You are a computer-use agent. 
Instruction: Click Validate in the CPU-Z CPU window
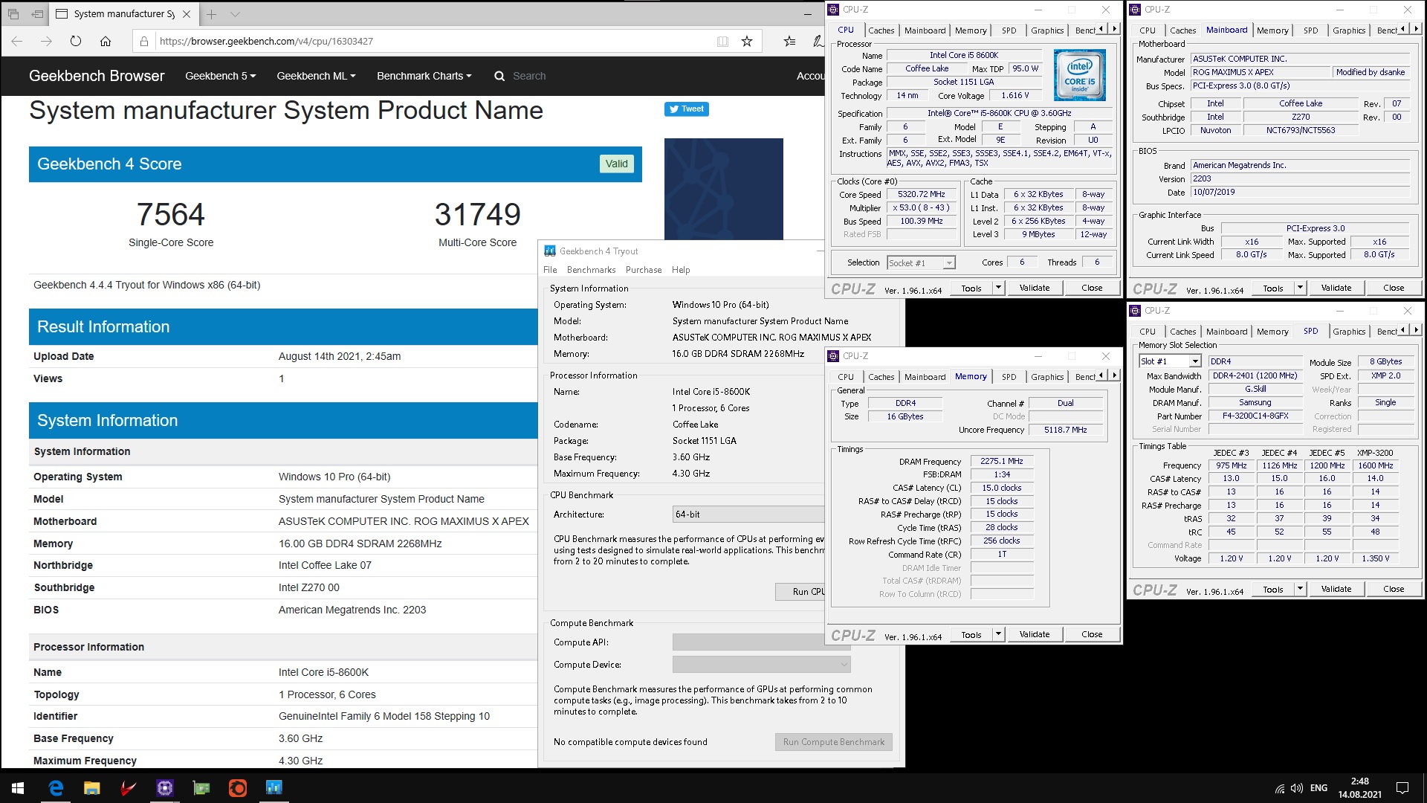(x=1035, y=288)
